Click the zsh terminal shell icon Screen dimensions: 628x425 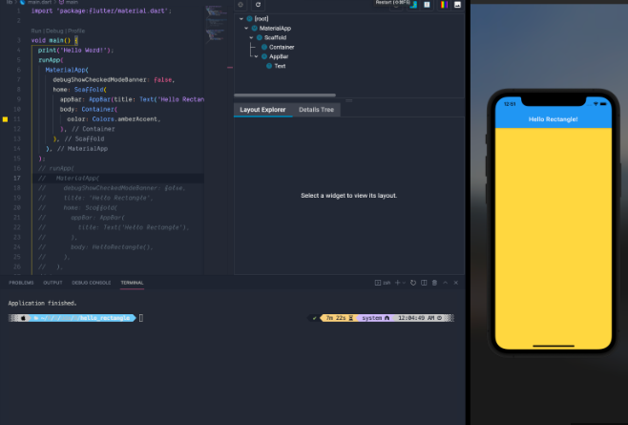click(378, 283)
